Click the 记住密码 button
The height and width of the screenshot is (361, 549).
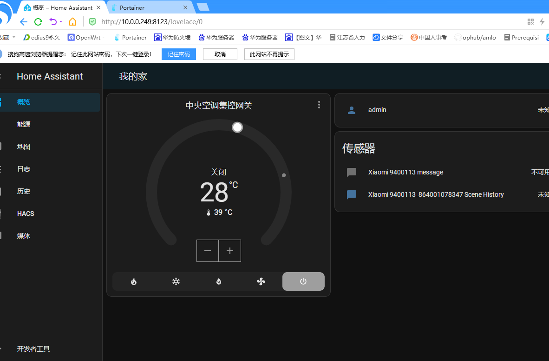point(179,54)
